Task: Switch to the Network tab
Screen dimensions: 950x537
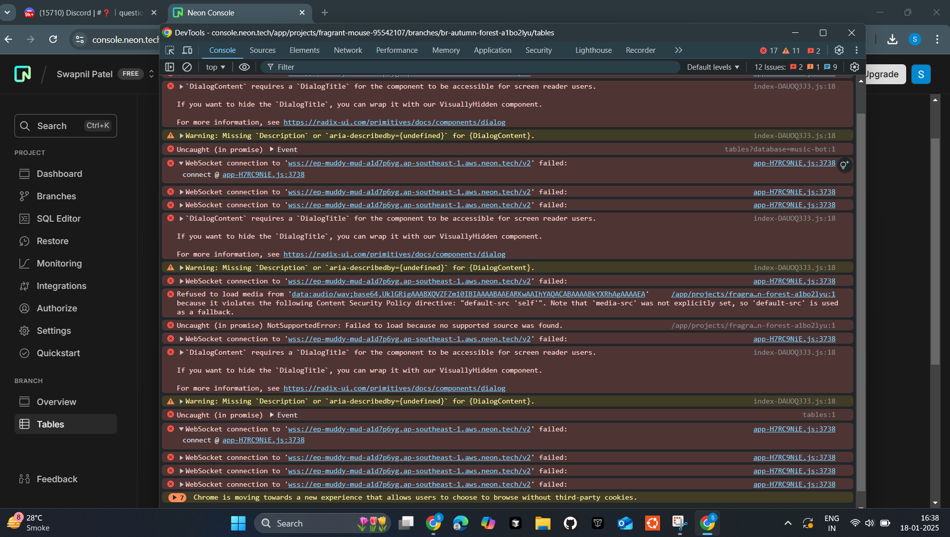Action: [348, 50]
